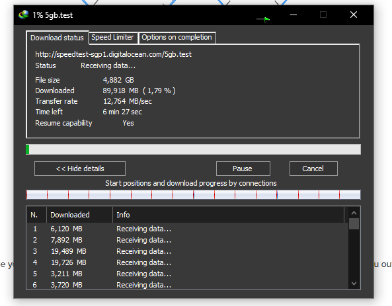The height and width of the screenshot is (306, 392).
Task: Click the Downloaded column header
Action: (79, 215)
